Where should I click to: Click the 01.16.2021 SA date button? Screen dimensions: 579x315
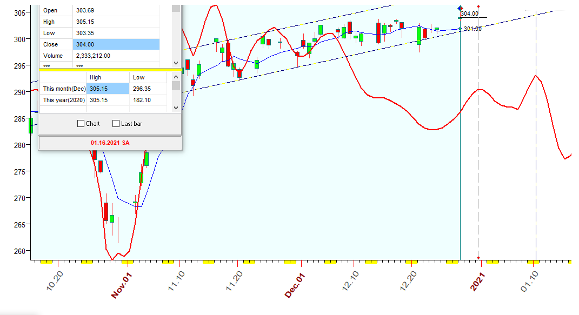110,143
